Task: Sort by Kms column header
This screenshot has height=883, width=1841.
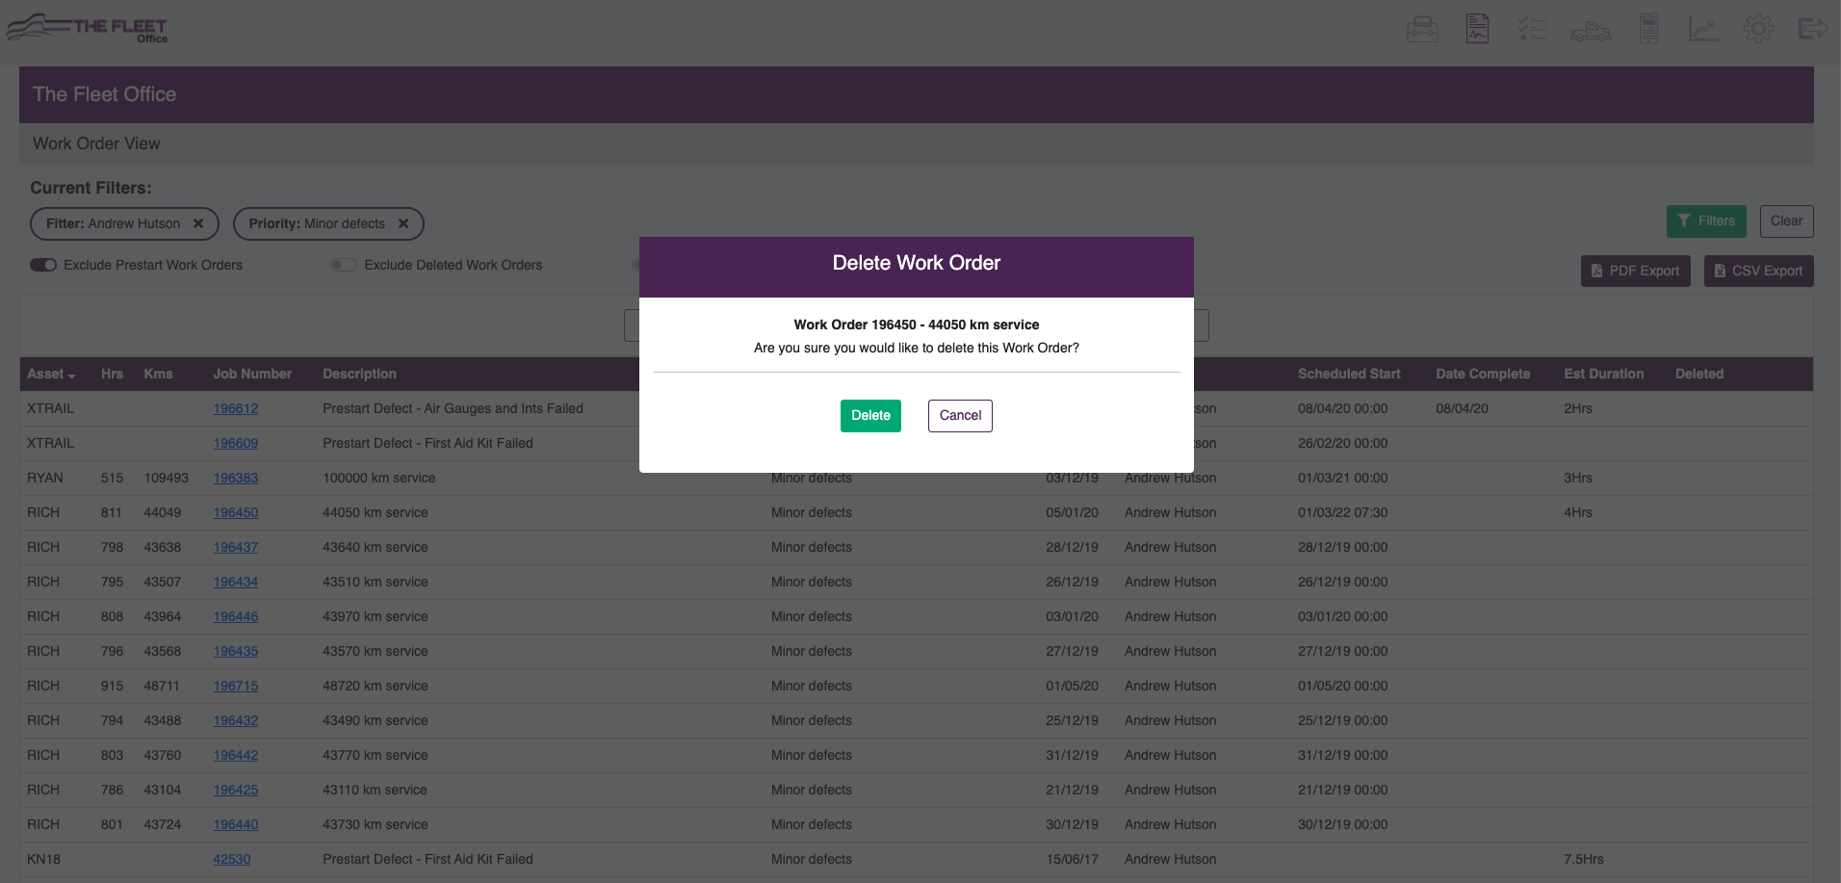Action: (x=158, y=374)
